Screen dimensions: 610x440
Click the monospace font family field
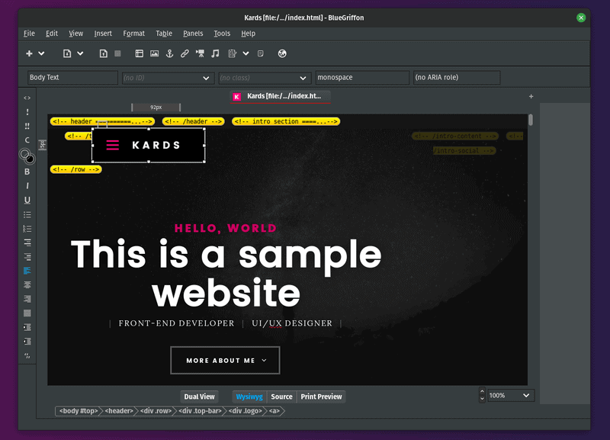[362, 78]
